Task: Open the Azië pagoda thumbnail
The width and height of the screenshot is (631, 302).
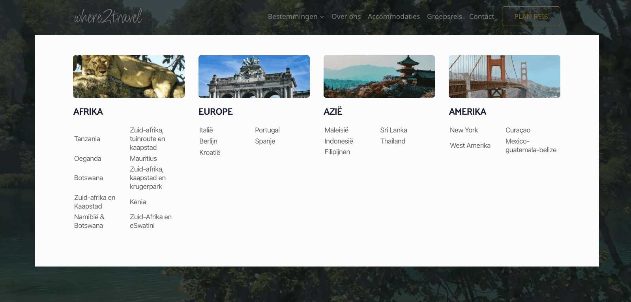Action: [379, 76]
